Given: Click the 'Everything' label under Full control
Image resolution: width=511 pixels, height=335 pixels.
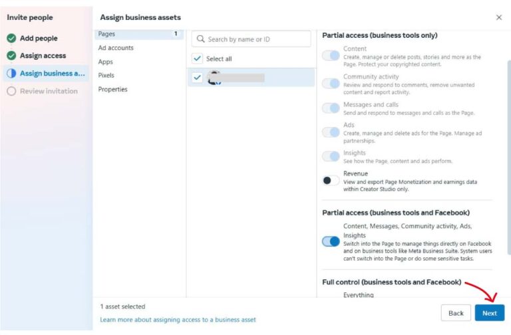Looking at the screenshot, I should coord(359,295).
